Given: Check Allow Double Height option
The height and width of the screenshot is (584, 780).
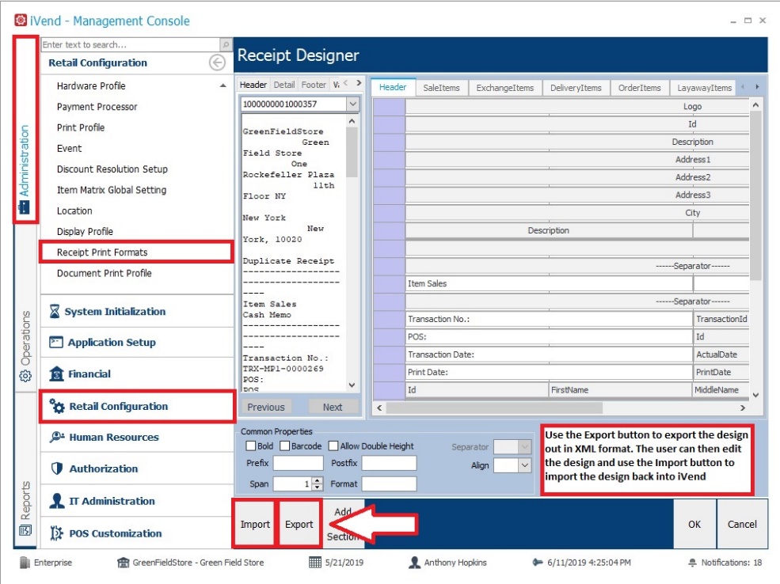Looking at the screenshot, I should pyautogui.click(x=333, y=446).
